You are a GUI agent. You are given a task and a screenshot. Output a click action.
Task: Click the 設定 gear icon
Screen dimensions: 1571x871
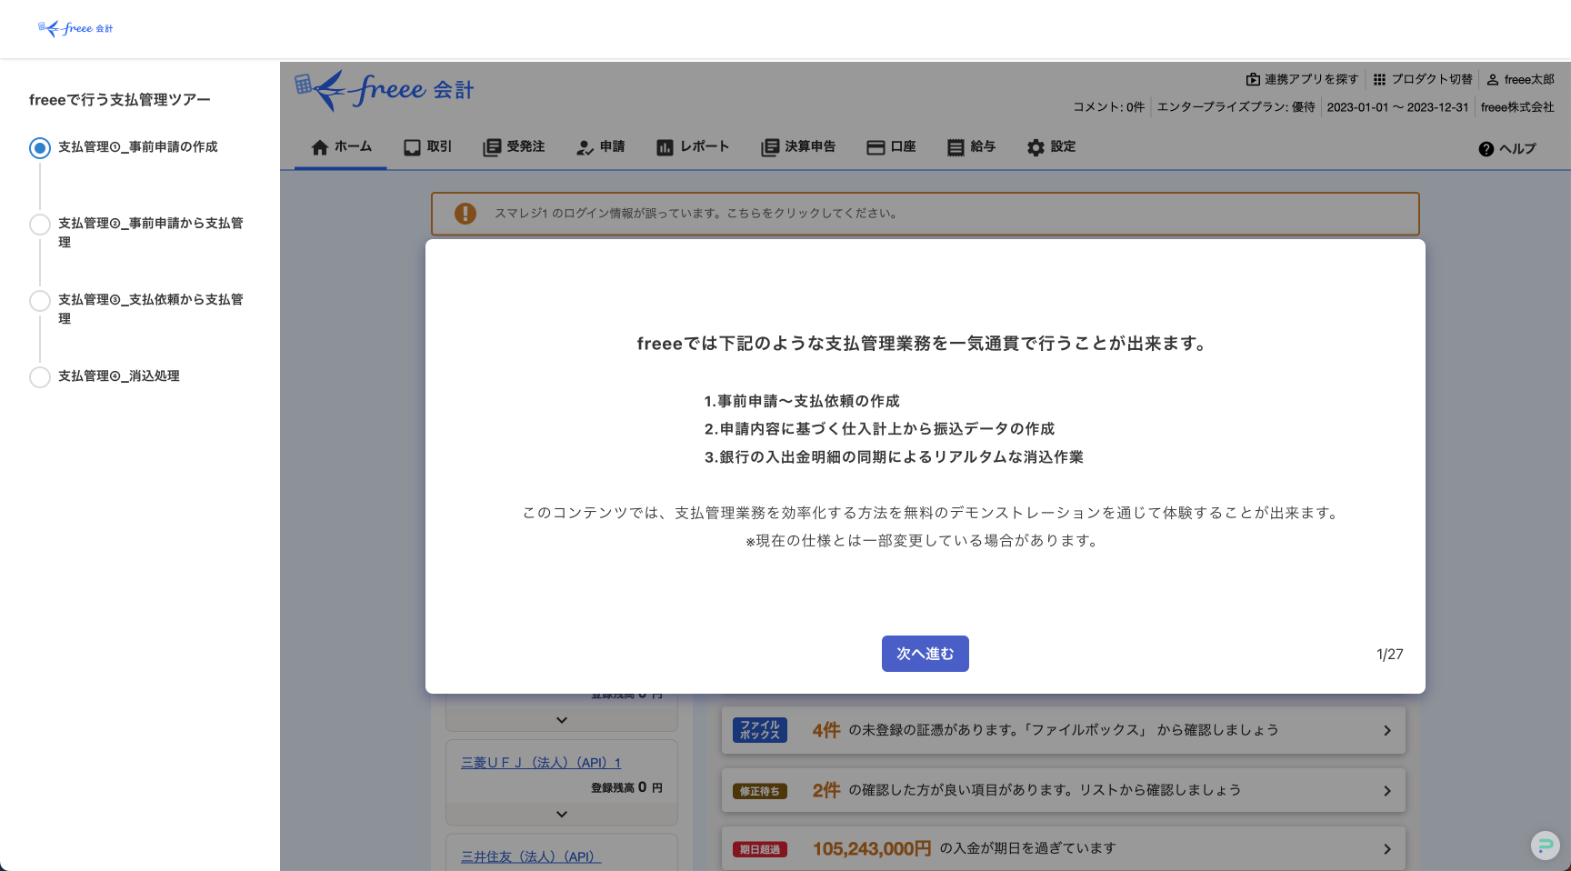pyautogui.click(x=1036, y=147)
